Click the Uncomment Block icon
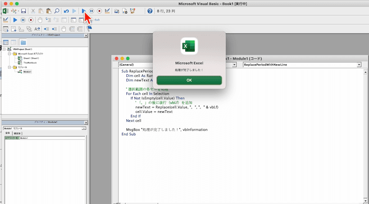The image size is (369, 204). [x=80, y=29]
